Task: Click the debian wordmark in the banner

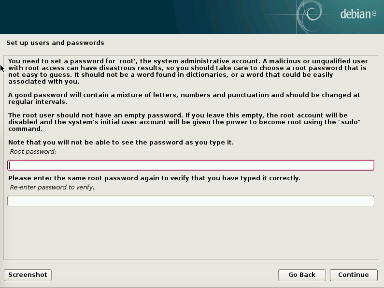Action: [356, 14]
